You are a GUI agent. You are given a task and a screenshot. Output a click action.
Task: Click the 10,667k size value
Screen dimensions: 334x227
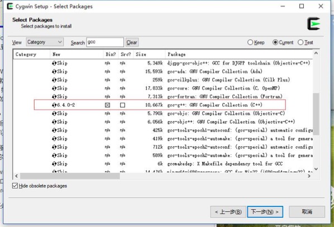point(154,105)
